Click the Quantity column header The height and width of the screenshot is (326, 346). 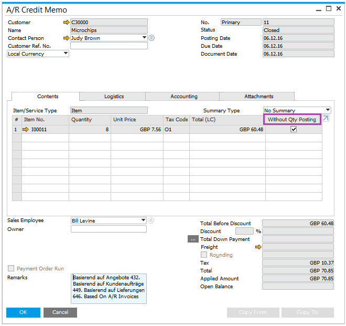(90, 120)
